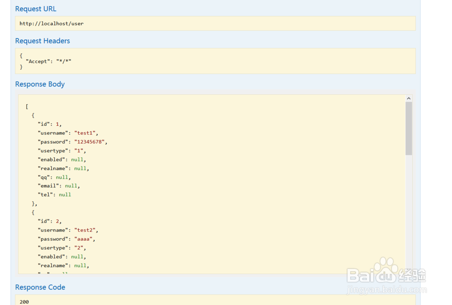The width and height of the screenshot is (452, 305).
Task: Click the Response Body heading
Action: pos(40,84)
